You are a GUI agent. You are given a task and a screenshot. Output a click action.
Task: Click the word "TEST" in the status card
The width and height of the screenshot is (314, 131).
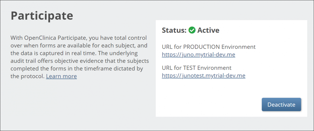click(189, 68)
